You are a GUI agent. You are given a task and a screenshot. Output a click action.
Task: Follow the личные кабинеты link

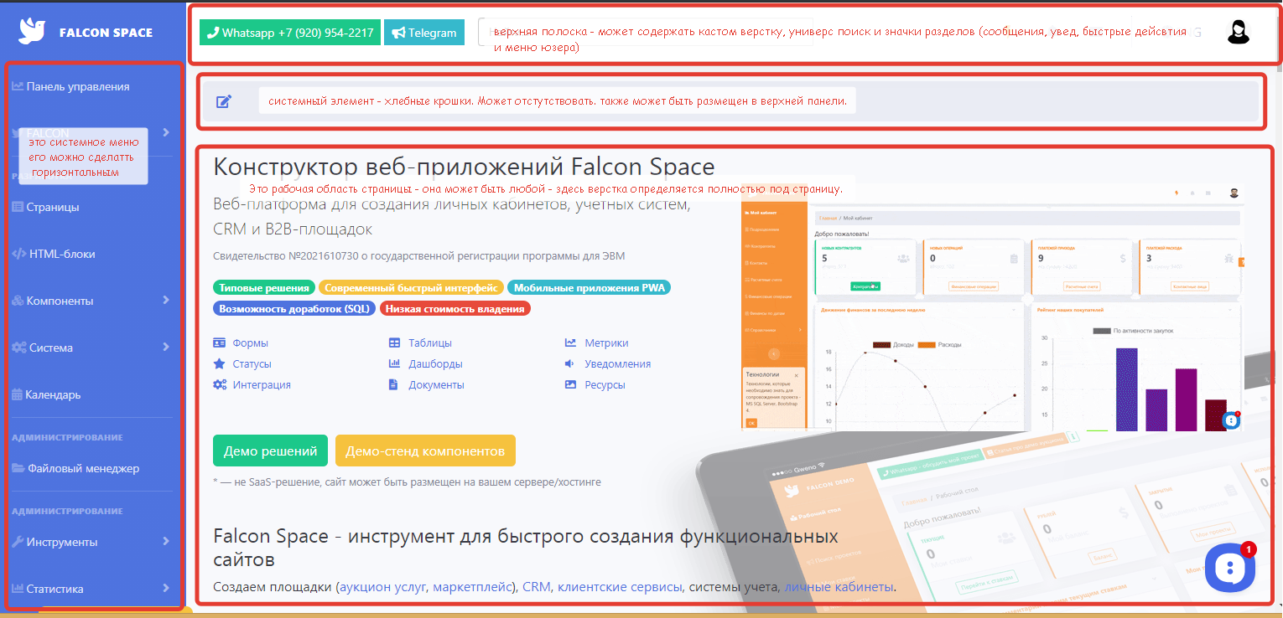coord(839,587)
